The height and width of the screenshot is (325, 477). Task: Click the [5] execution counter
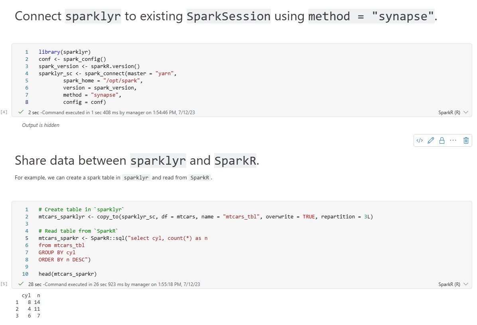tap(4, 284)
